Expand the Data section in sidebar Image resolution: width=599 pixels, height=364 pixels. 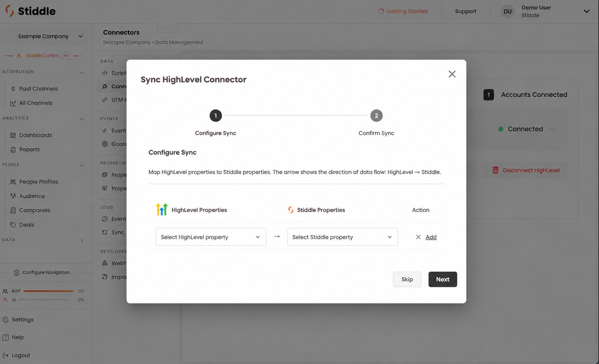(82, 240)
